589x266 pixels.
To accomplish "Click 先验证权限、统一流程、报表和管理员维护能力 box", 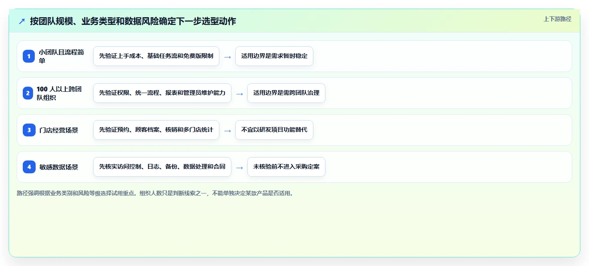I will click(162, 93).
